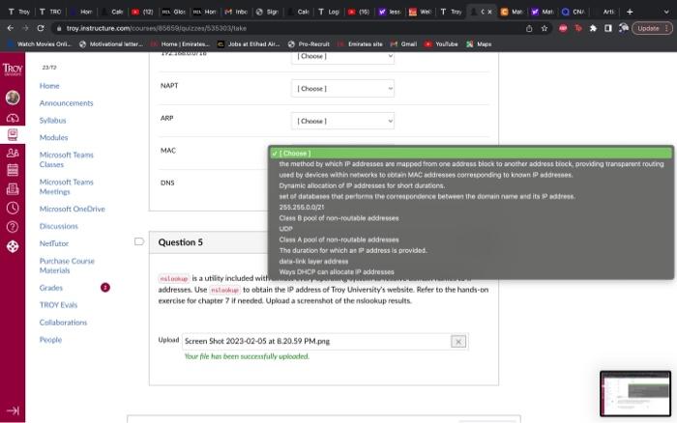Screen dimensions: 677x423
Task: Flag Question 5
Action: 139,241
